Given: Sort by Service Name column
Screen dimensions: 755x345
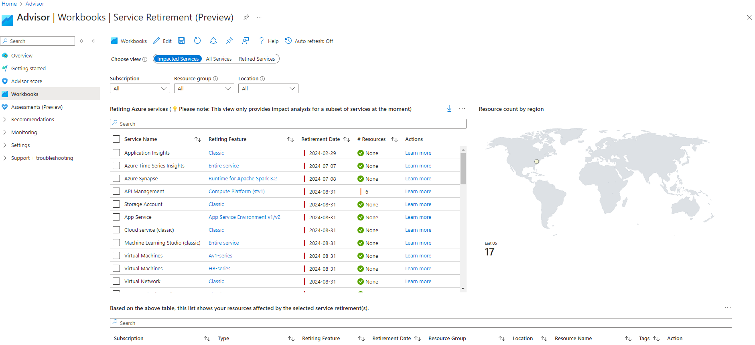Looking at the screenshot, I should pyautogui.click(x=198, y=139).
